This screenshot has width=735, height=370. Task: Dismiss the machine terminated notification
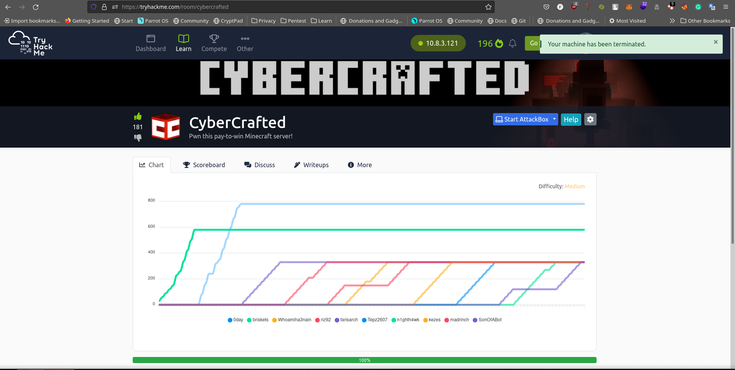tap(715, 42)
